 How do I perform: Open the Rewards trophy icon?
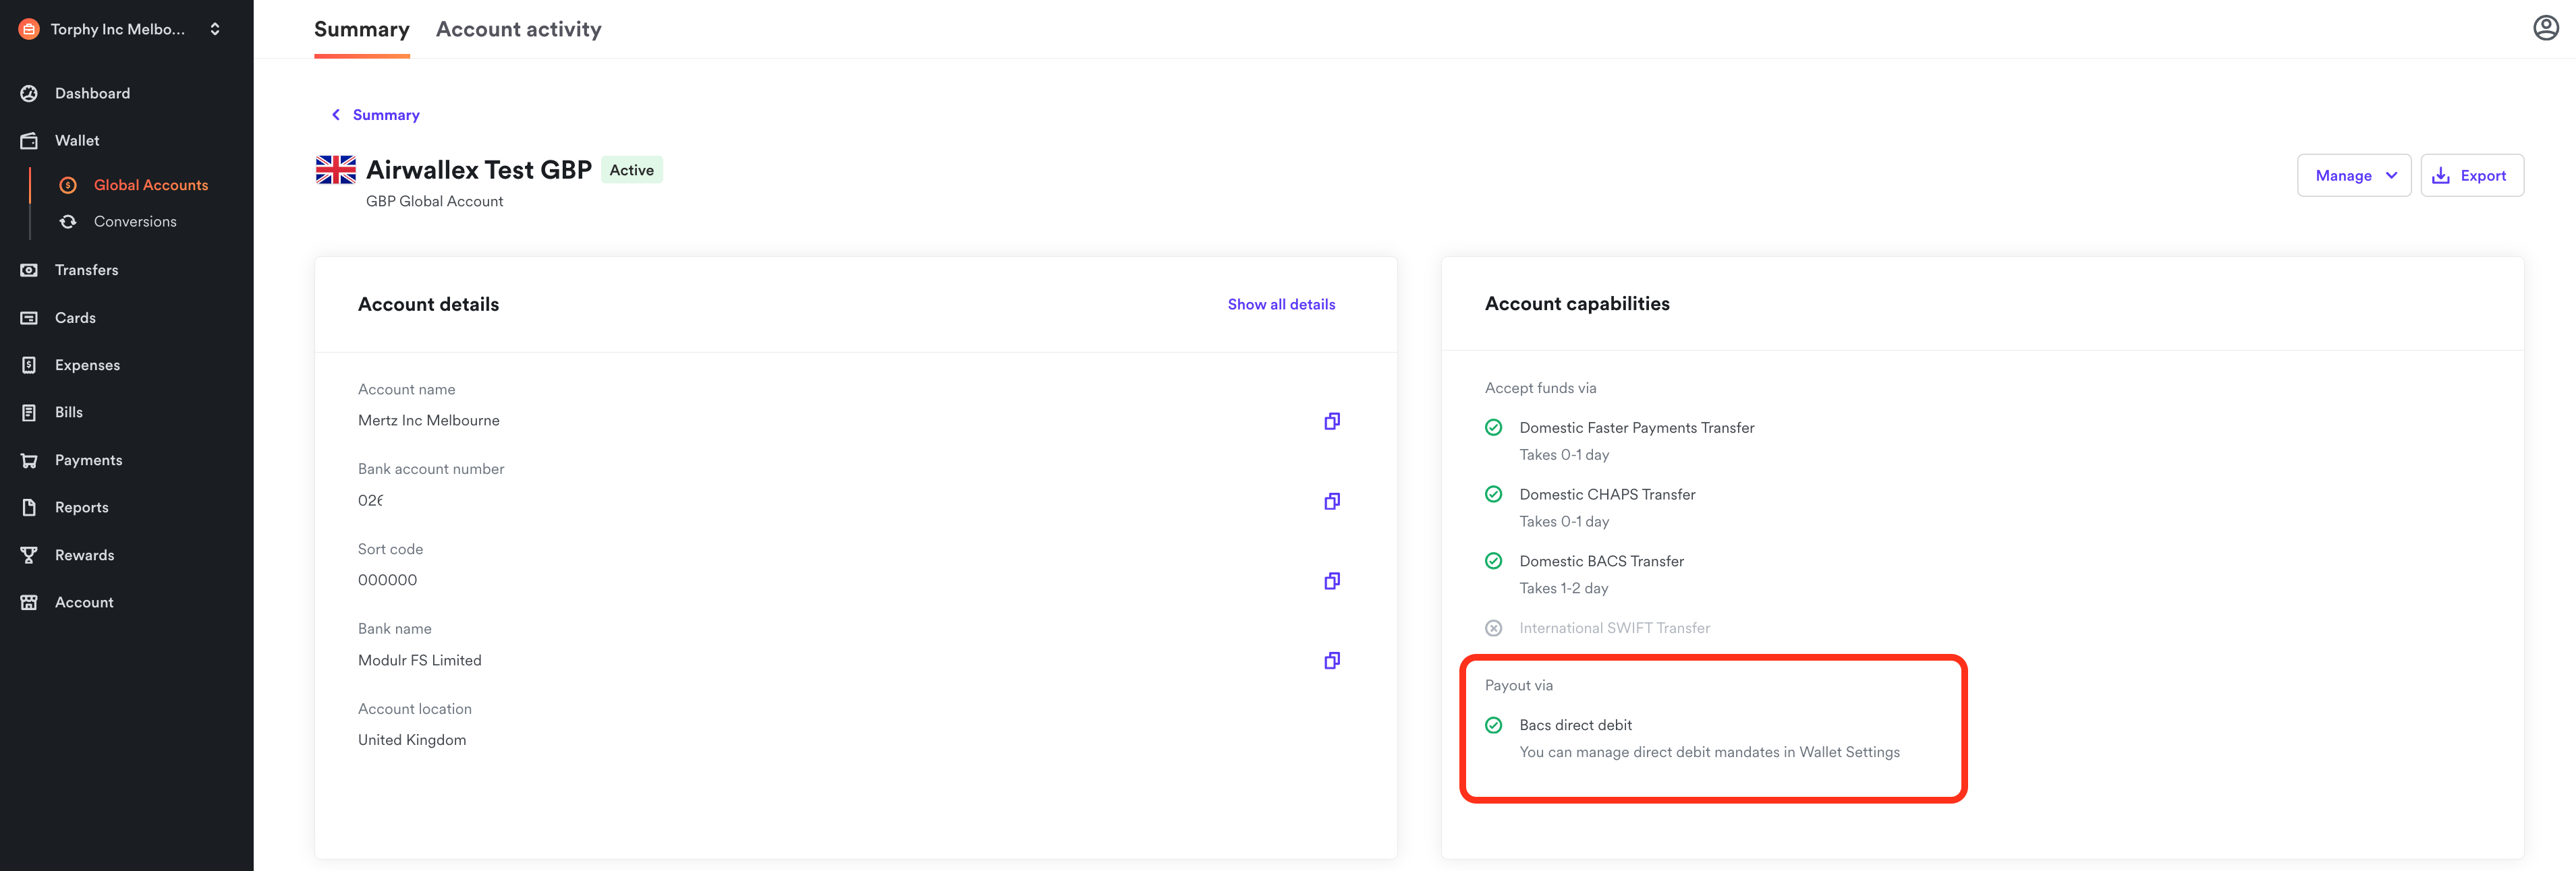pyautogui.click(x=28, y=554)
